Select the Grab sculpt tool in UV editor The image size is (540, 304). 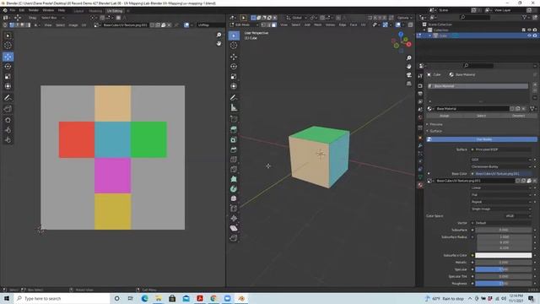click(8, 120)
